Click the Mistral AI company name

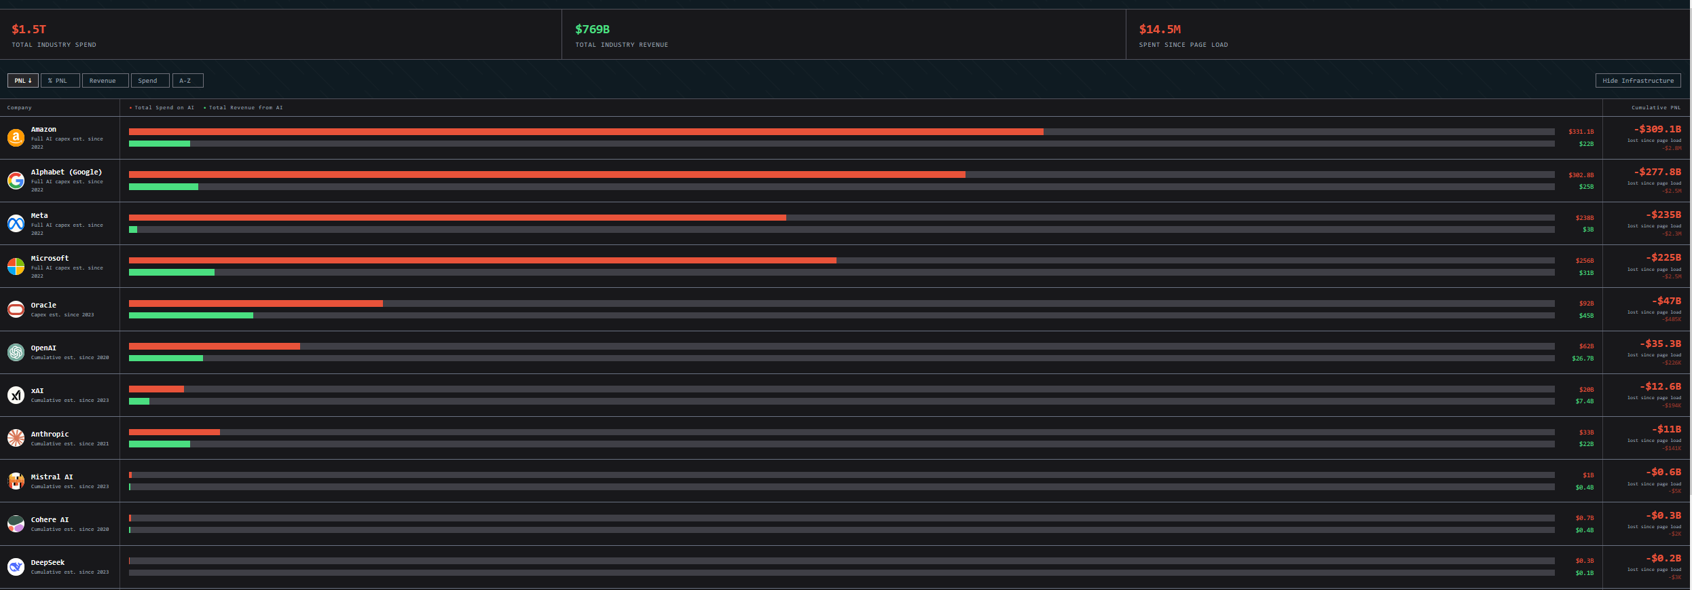52,477
